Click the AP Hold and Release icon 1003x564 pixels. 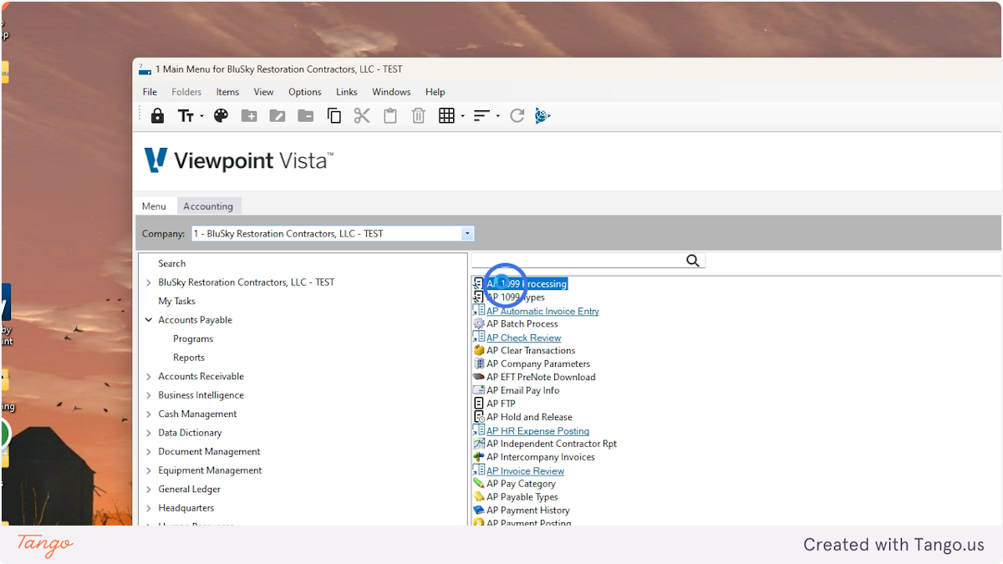click(x=479, y=417)
